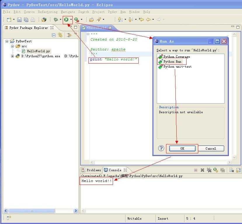The image size is (242, 224).
Task: Collapse the docstring fold marker in editor
Action: pyautogui.click(x=88, y=34)
